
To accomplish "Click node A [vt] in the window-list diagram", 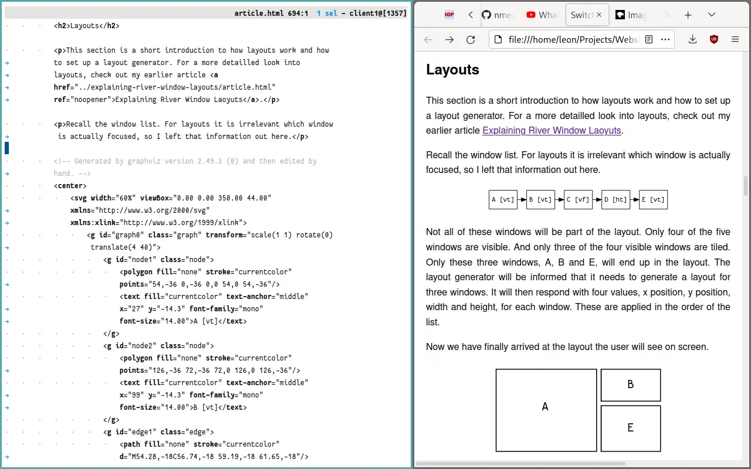I will pyautogui.click(x=503, y=199).
